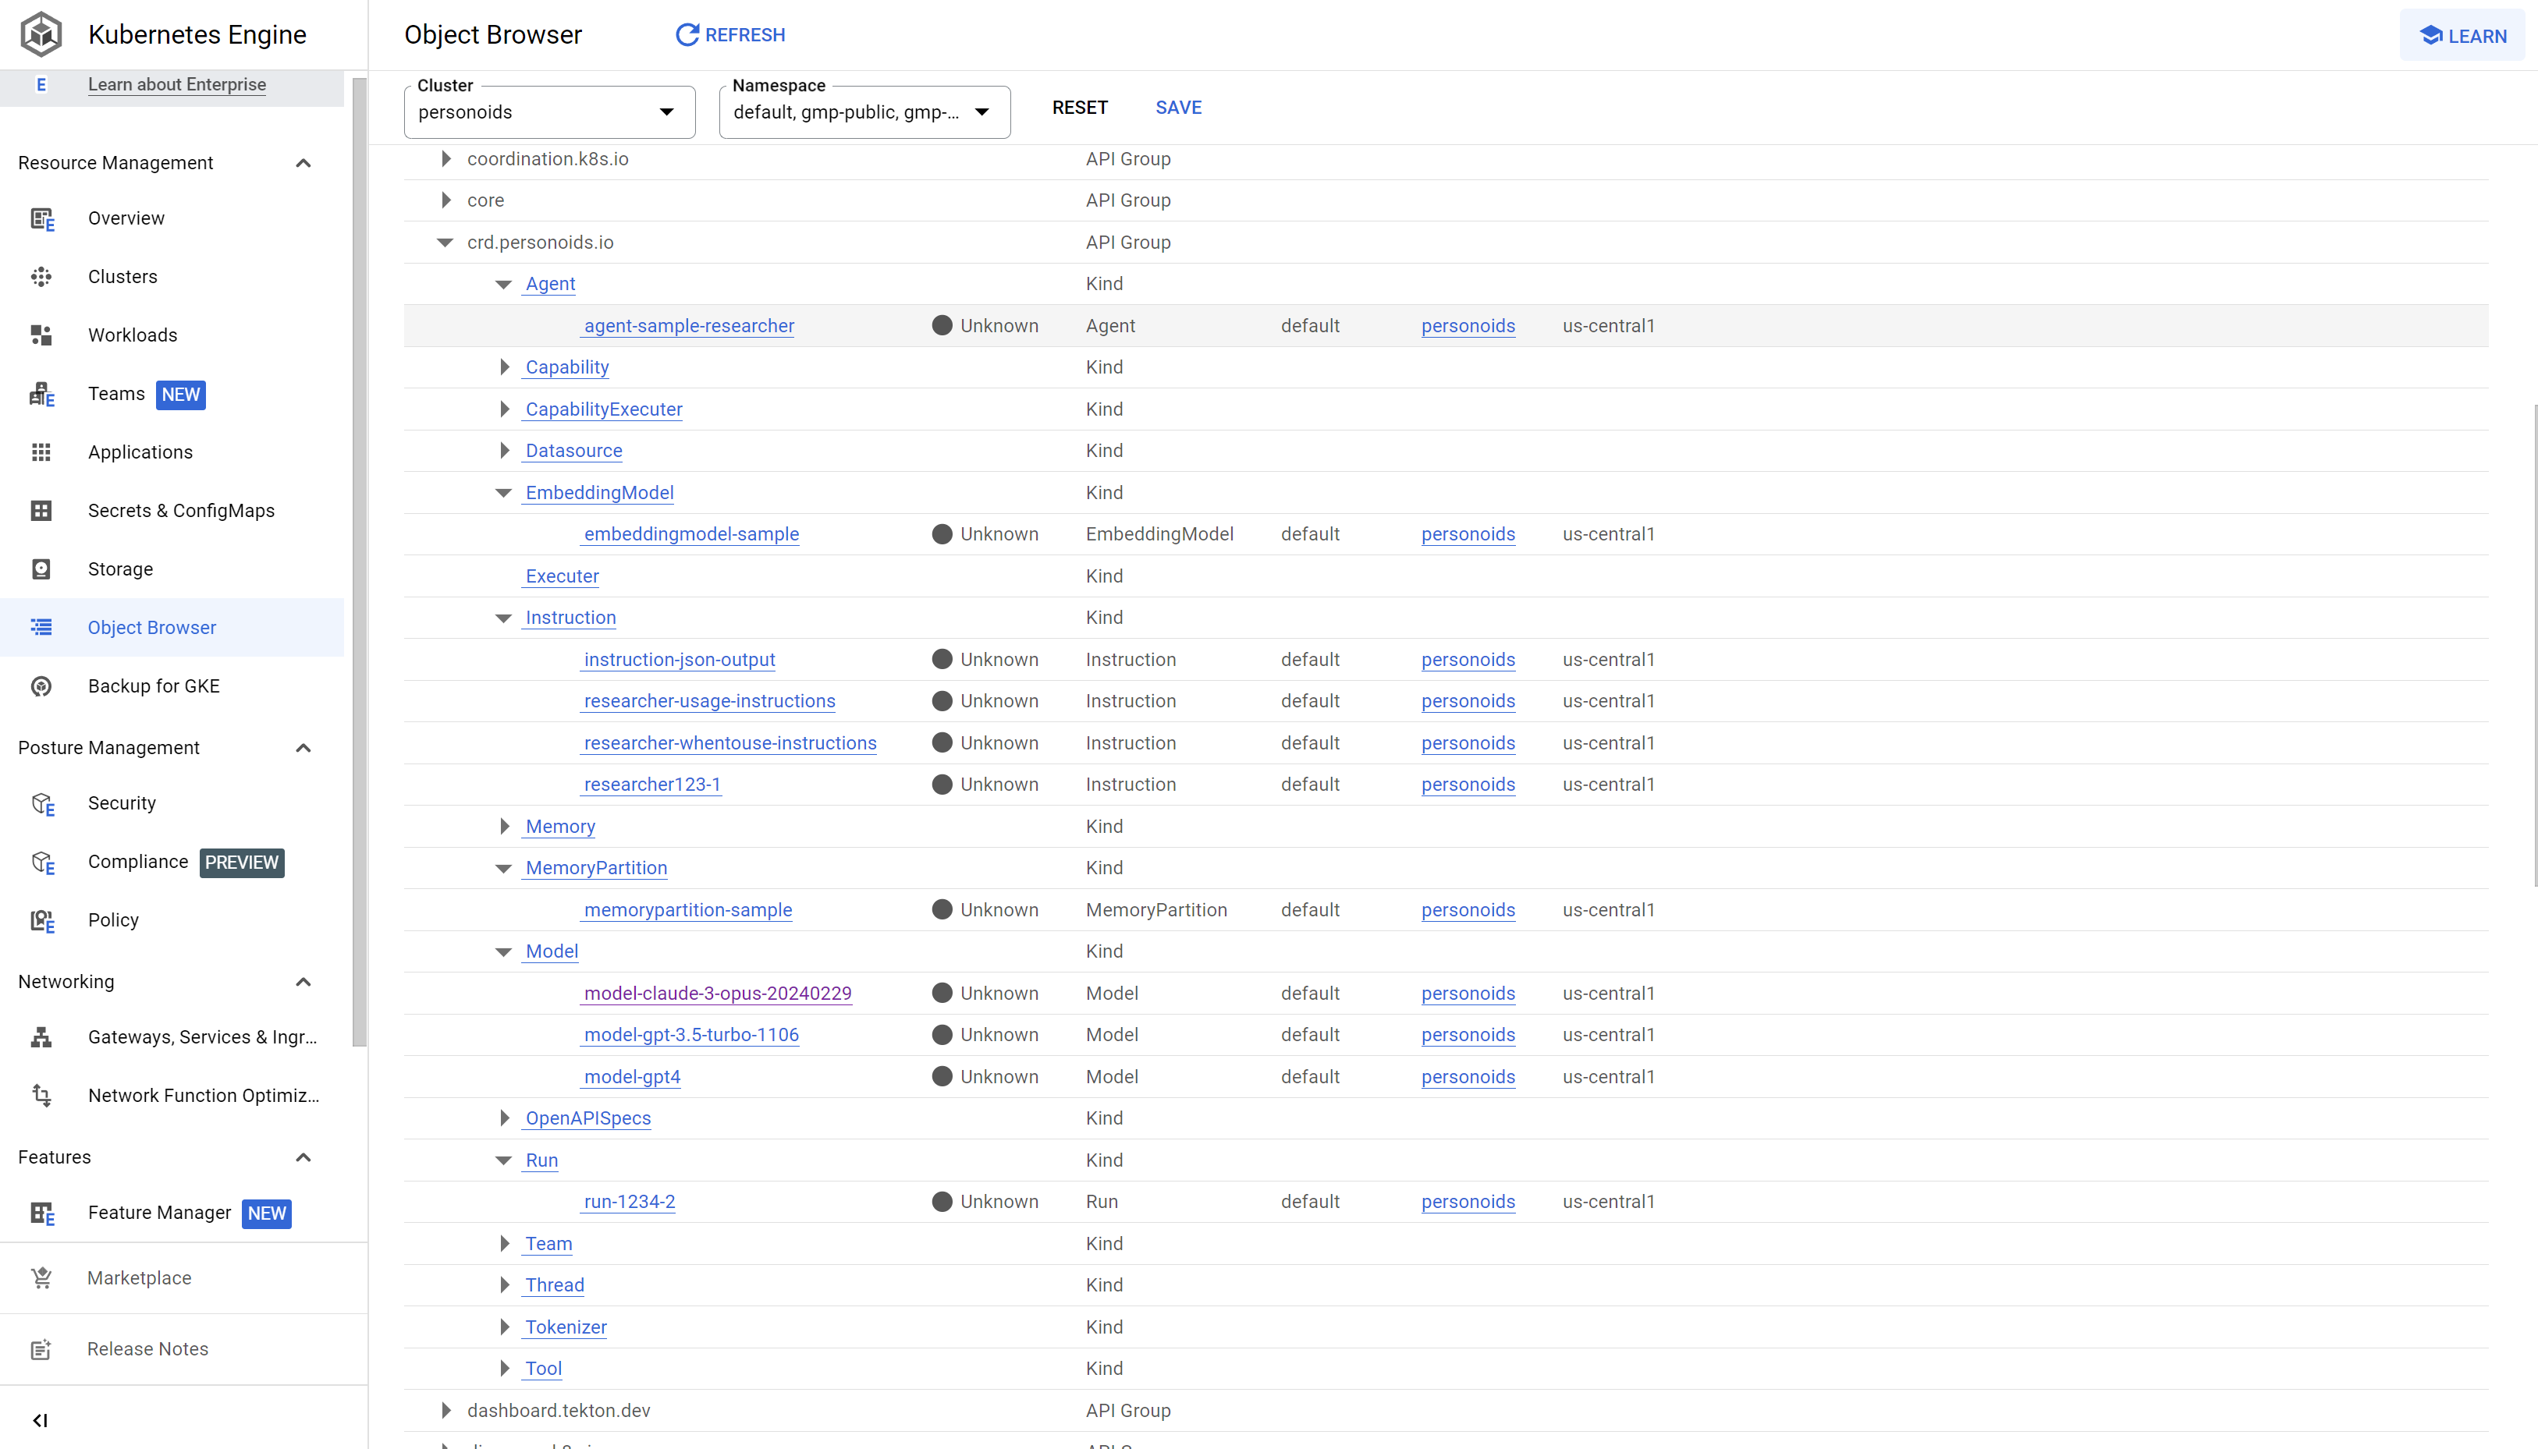Image resolution: width=2538 pixels, height=1449 pixels.
Task: Open the Cluster dropdown showing personoids
Action: [x=548, y=112]
